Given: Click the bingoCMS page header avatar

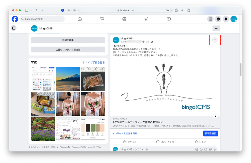Looking at the screenshot, I should tap(34, 28).
